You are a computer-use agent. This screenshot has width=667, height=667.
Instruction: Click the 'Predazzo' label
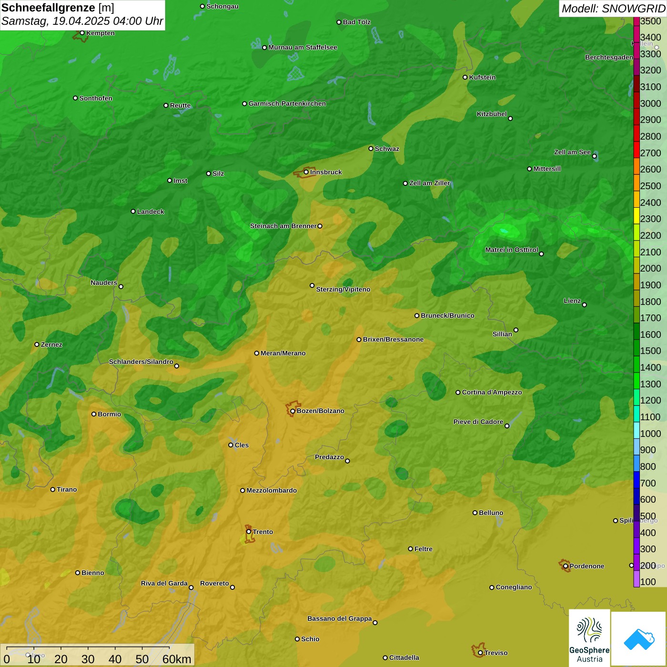click(x=329, y=457)
